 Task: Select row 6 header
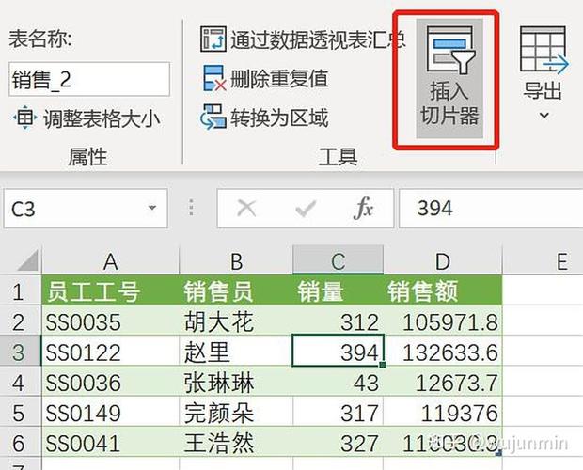click(x=20, y=443)
